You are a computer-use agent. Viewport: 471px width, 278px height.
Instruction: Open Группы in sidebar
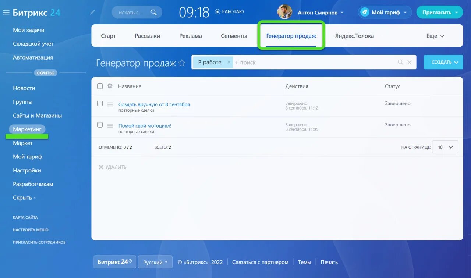coord(22,102)
